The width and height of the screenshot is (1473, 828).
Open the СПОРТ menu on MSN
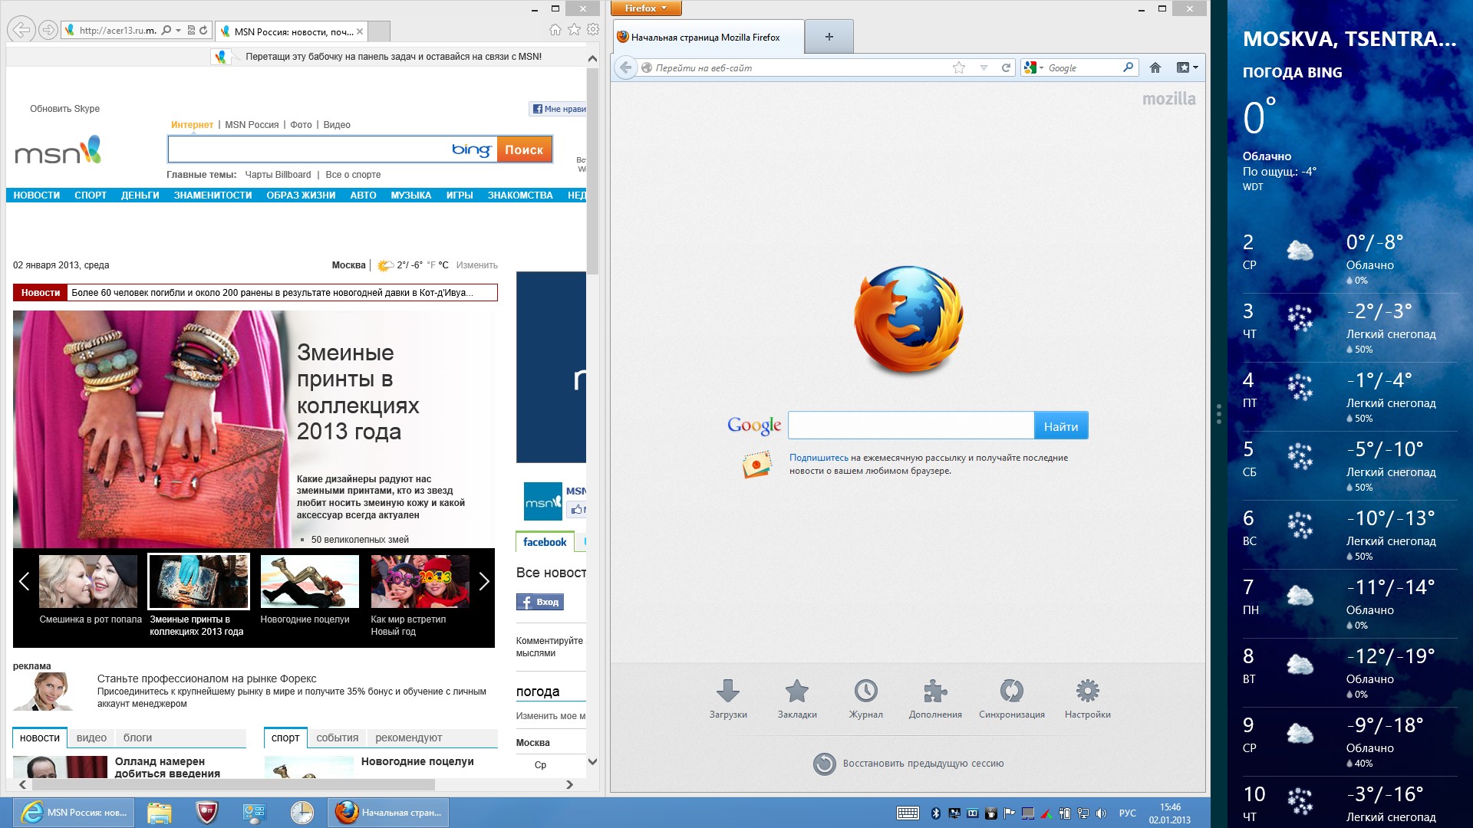91,195
